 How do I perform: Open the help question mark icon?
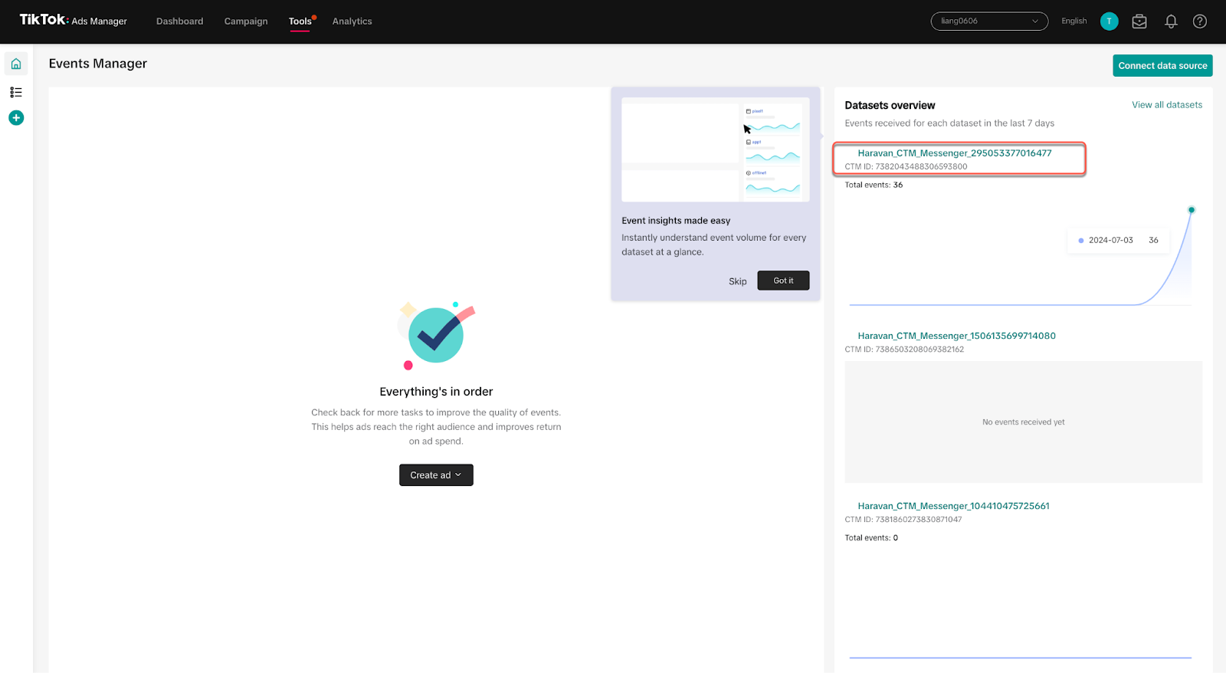(1200, 21)
